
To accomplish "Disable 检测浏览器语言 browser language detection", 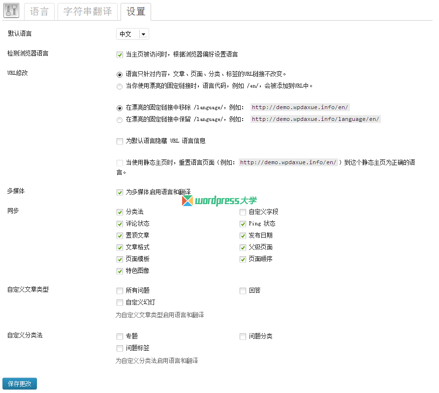I will [120, 55].
